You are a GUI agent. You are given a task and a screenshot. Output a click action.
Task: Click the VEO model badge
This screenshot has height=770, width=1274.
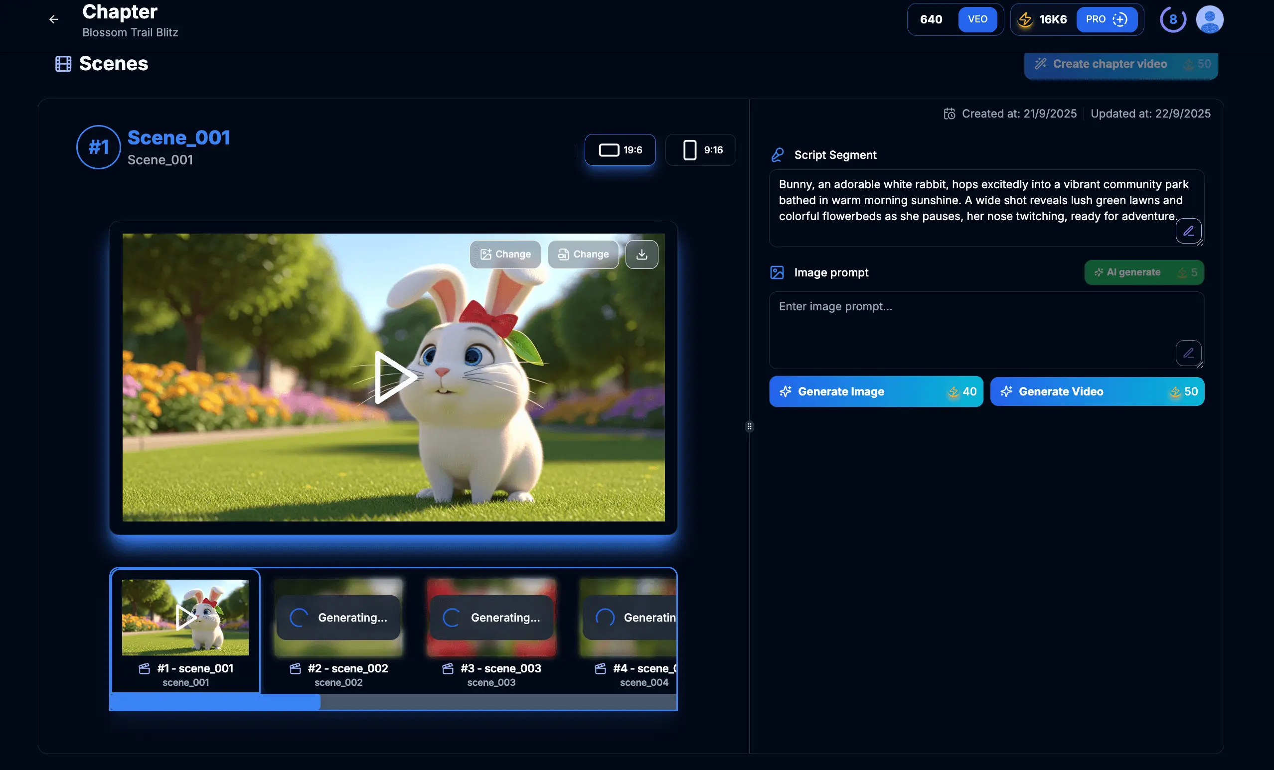pos(977,19)
